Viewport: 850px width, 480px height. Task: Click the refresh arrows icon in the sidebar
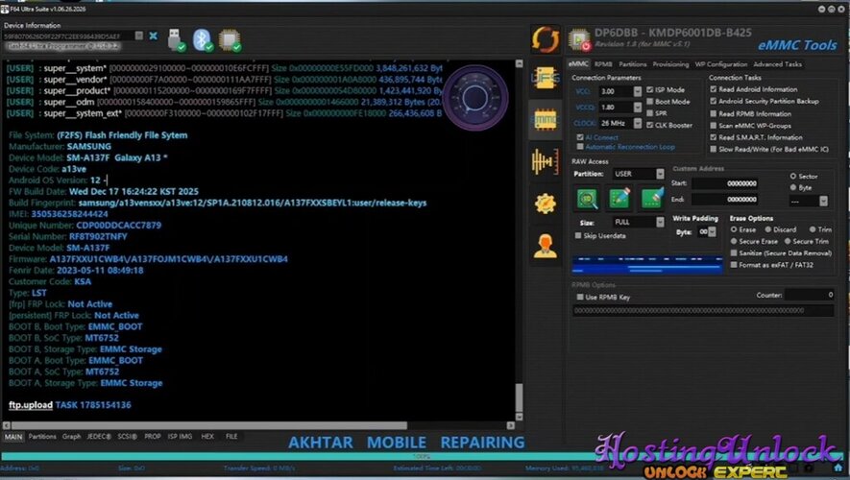pyautogui.click(x=545, y=39)
